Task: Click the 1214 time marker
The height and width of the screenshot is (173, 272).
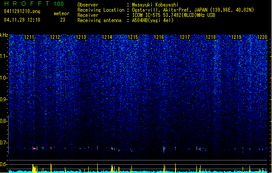Action: (x=107, y=37)
